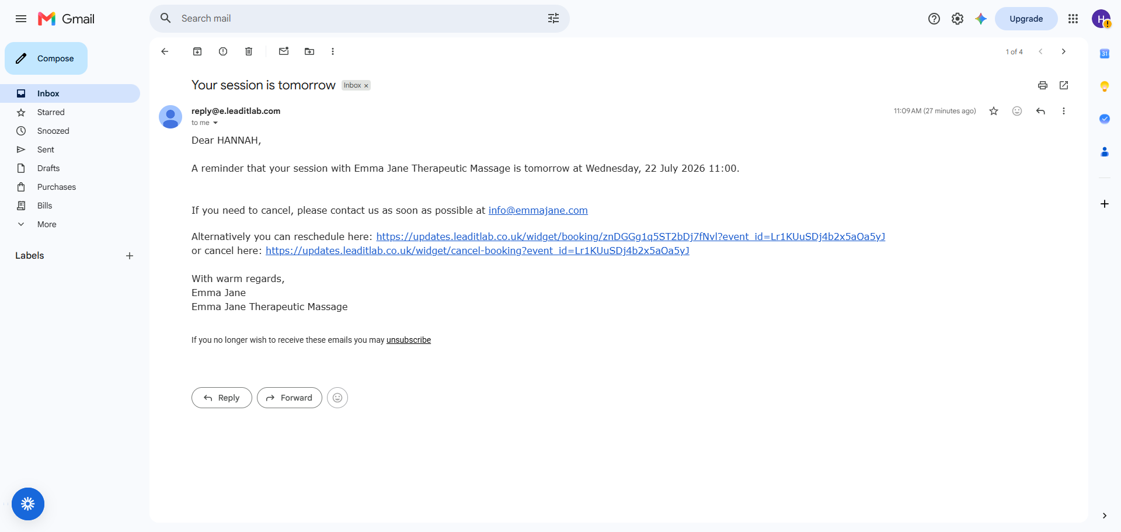The width and height of the screenshot is (1121, 532).
Task: Click the Reply button below email
Action: coord(222,398)
